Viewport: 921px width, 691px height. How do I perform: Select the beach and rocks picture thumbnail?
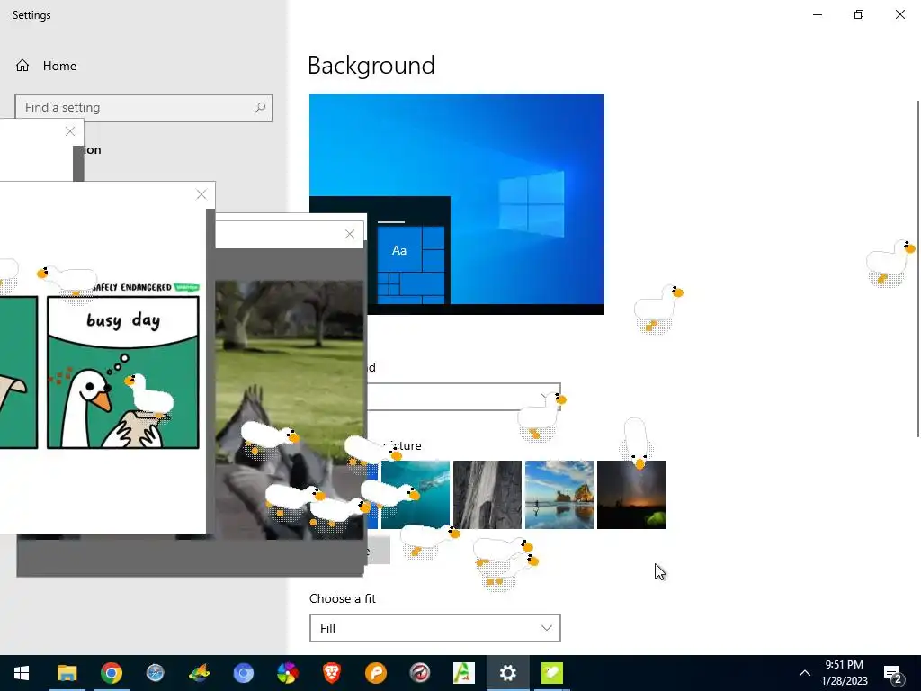coord(559,495)
